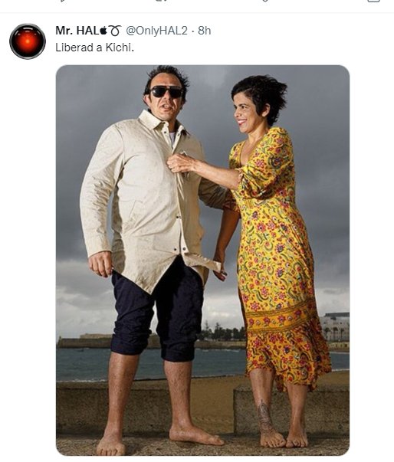The image size is (394, 462).
Task: Open the @OnlyHAL2 handle link
Action: 156,31
